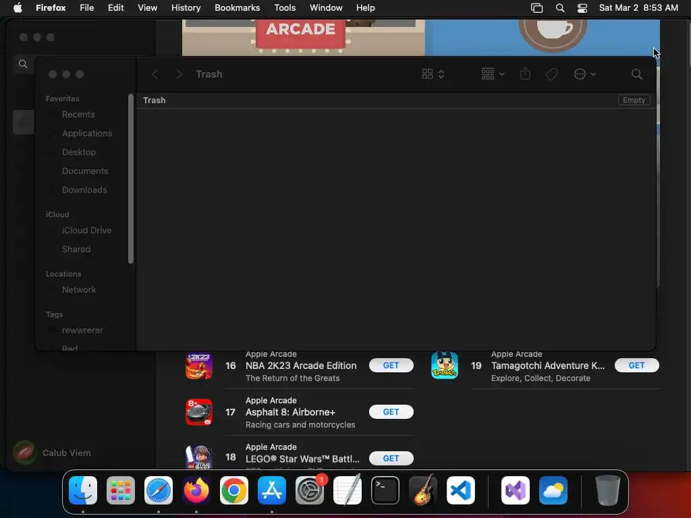Open the Help menu

(365, 8)
